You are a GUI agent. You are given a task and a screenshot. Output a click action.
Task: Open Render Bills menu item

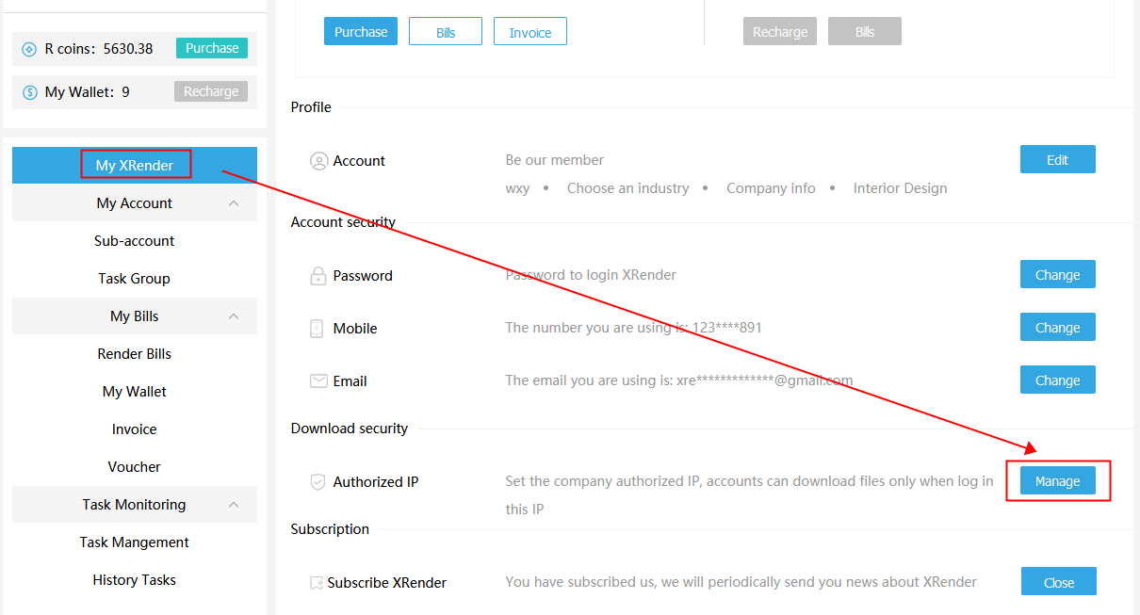[x=135, y=354]
